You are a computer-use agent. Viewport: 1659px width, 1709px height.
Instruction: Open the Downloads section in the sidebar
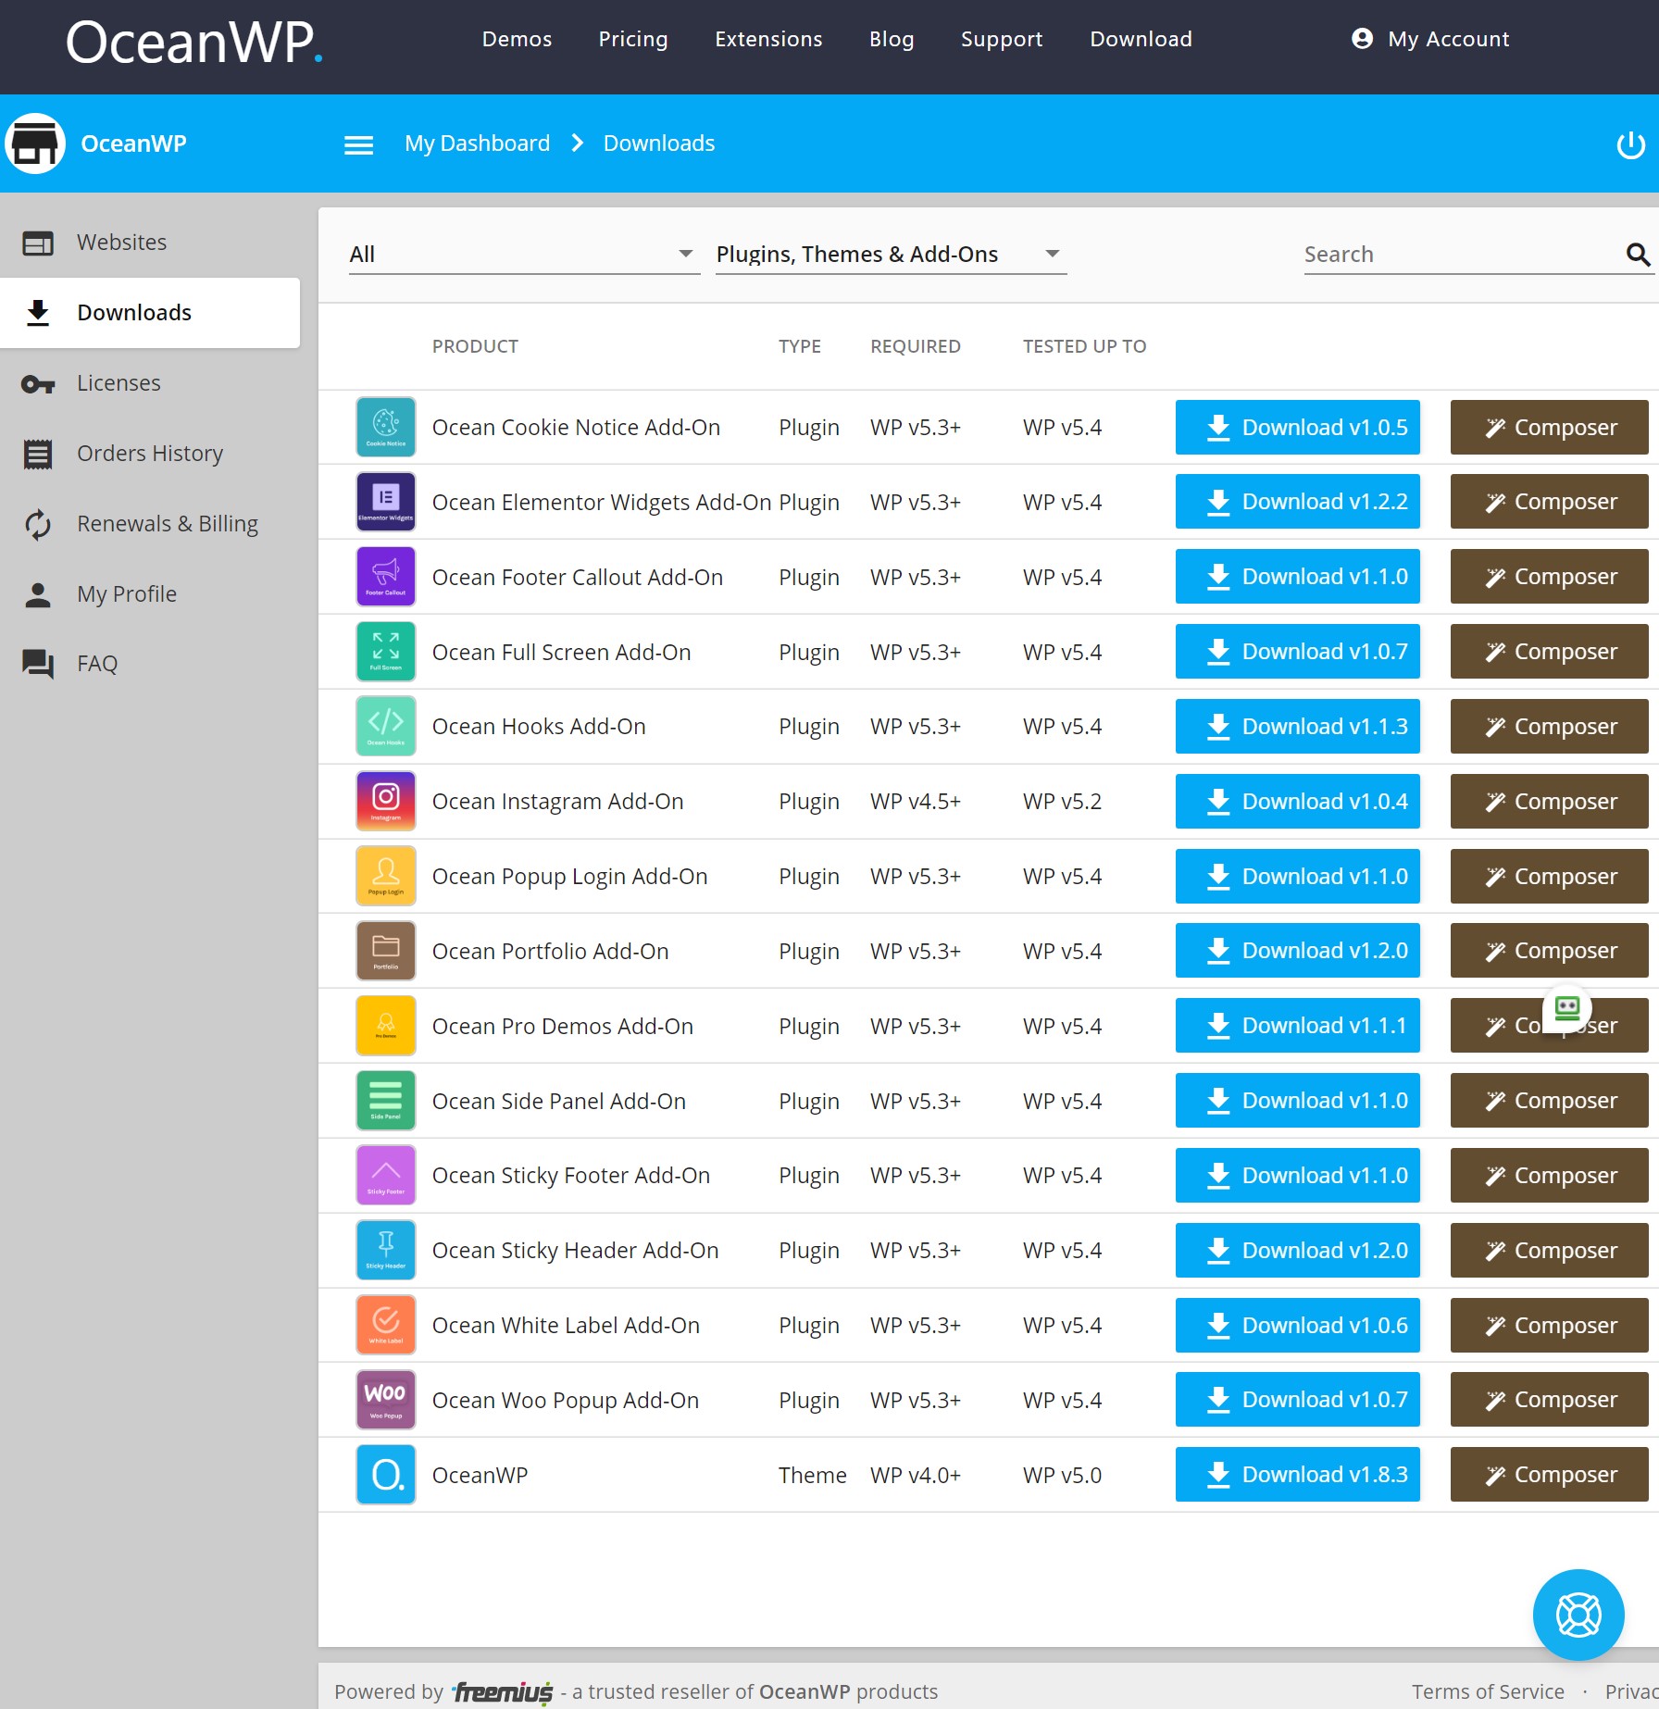[133, 312]
